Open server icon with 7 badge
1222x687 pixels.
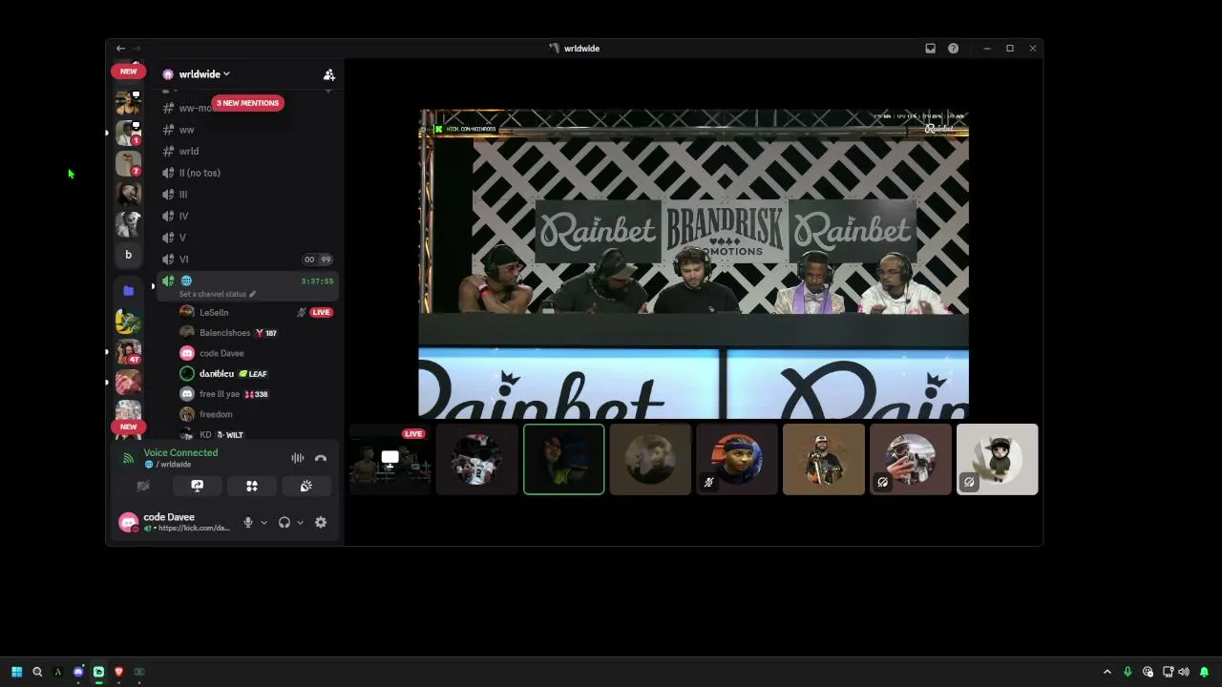tap(128, 163)
